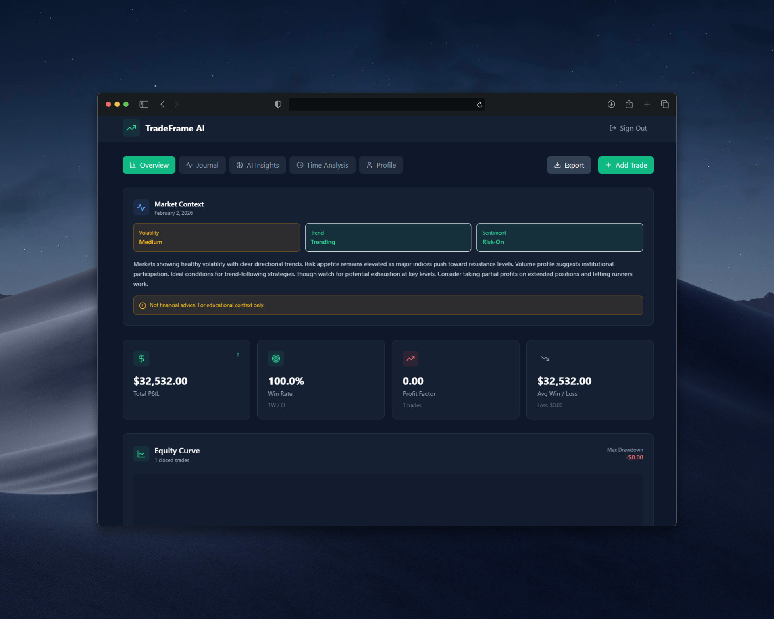774x619 pixels.
Task: Toggle the Safari sidebar
Action: (x=144, y=104)
